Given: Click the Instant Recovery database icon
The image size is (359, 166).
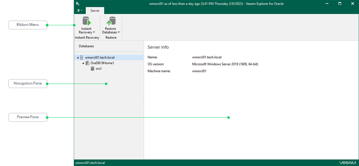Looking at the screenshot, I should click(x=86, y=21).
